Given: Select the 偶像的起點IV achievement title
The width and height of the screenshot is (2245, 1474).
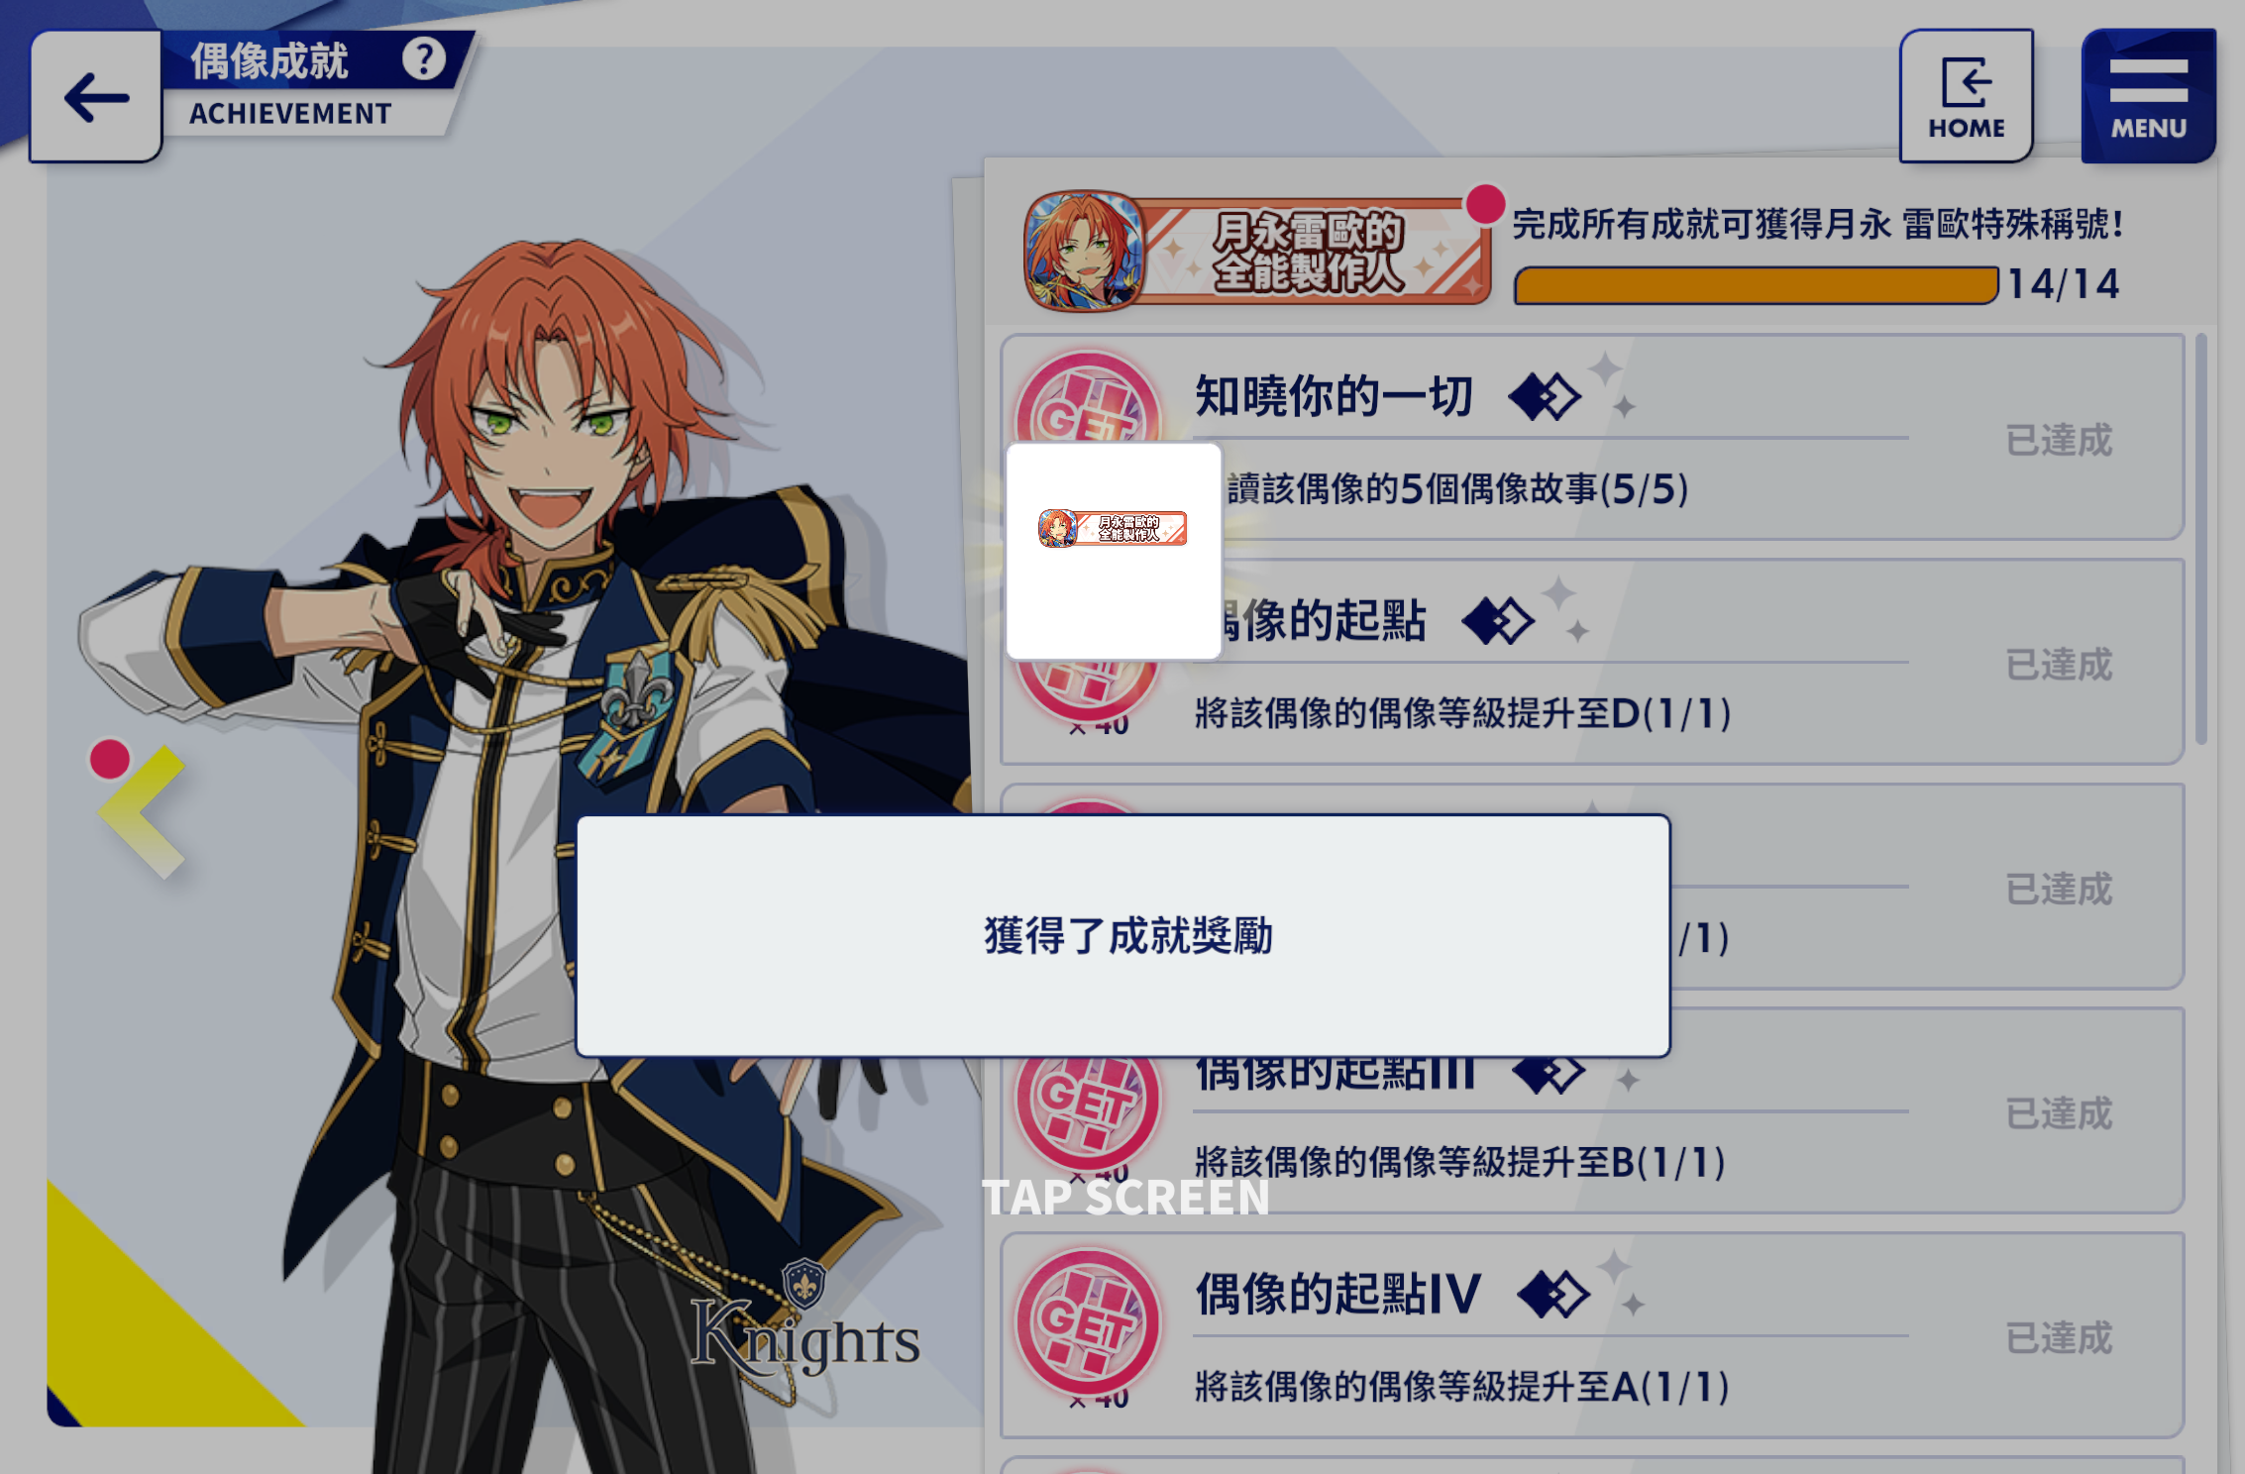Looking at the screenshot, I should 1337,1294.
